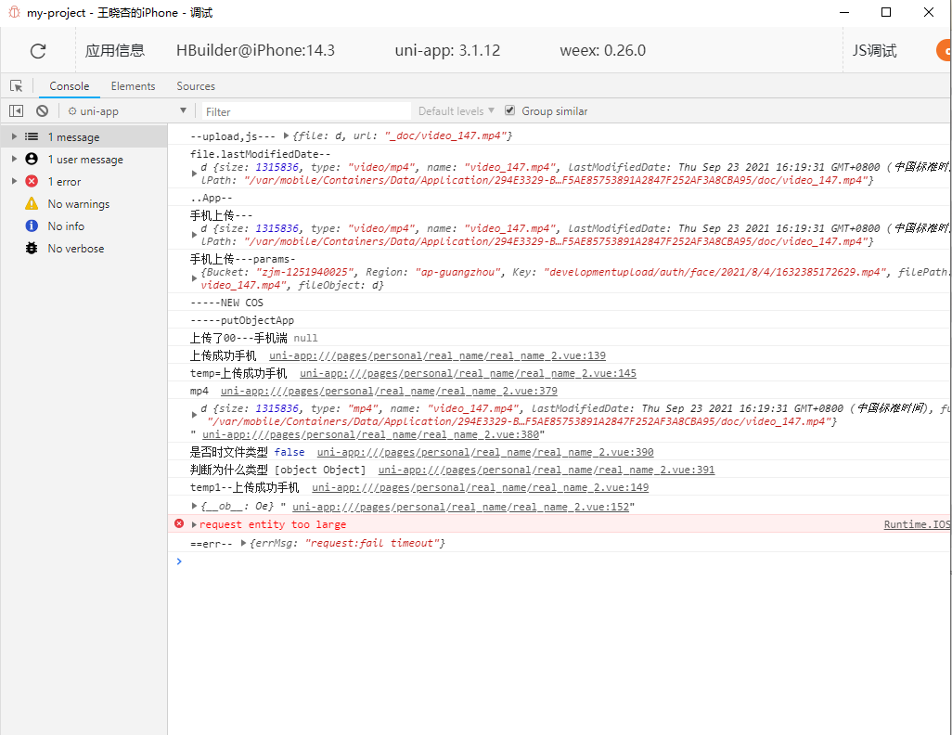Screen dimensions: 952x735
Task: Click the blue info icon
Action: coord(32,226)
